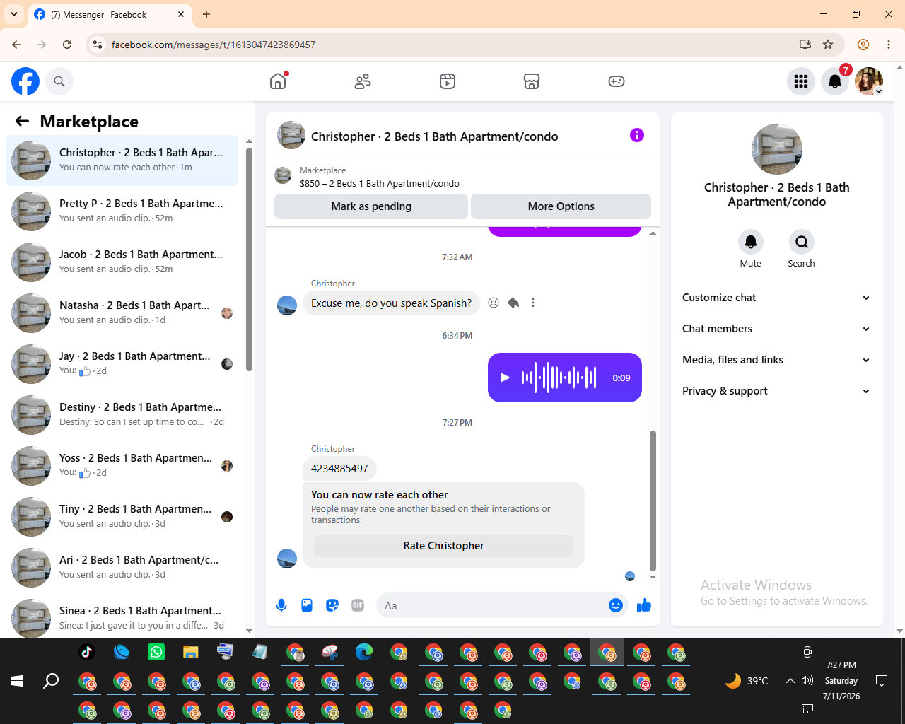This screenshot has height=724, width=905.
Task: Open the Gaming controller icon
Action: [x=617, y=81]
